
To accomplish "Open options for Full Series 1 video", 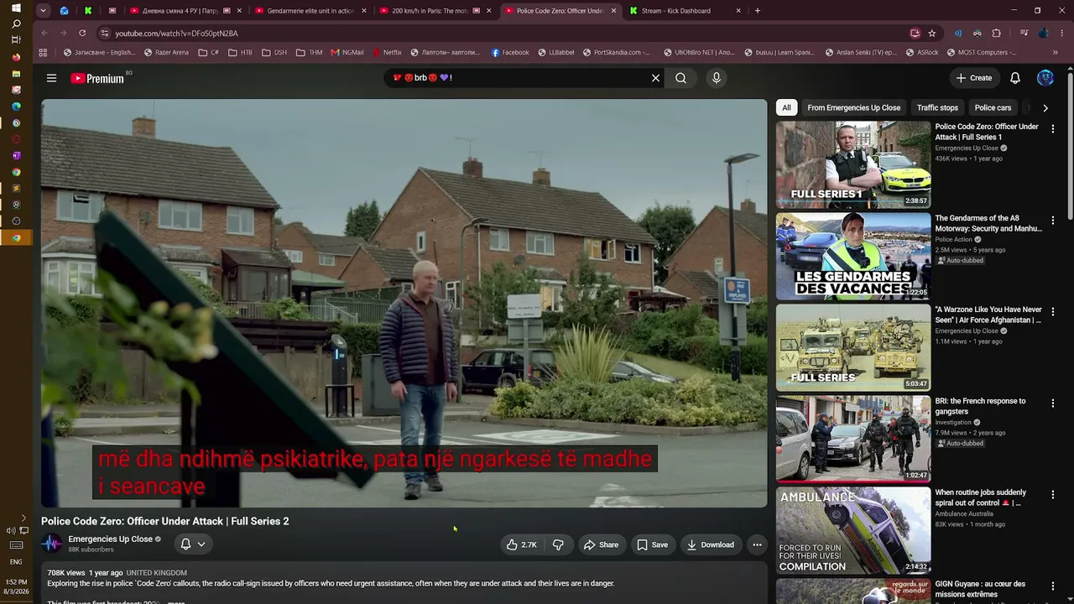I will tap(1053, 129).
